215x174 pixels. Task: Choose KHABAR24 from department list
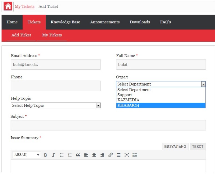point(161,105)
